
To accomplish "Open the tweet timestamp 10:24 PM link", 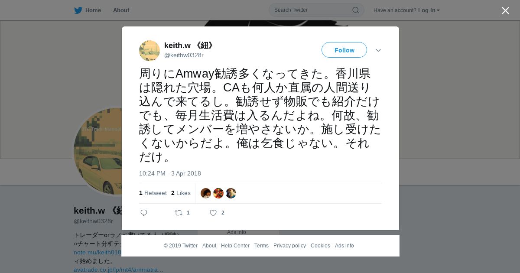I will coord(170,173).
